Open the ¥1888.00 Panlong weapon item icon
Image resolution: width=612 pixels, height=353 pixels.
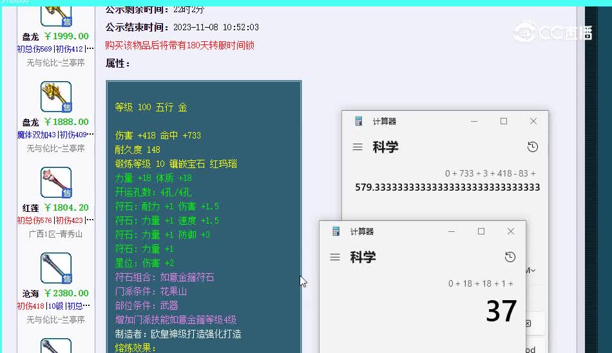(x=56, y=97)
